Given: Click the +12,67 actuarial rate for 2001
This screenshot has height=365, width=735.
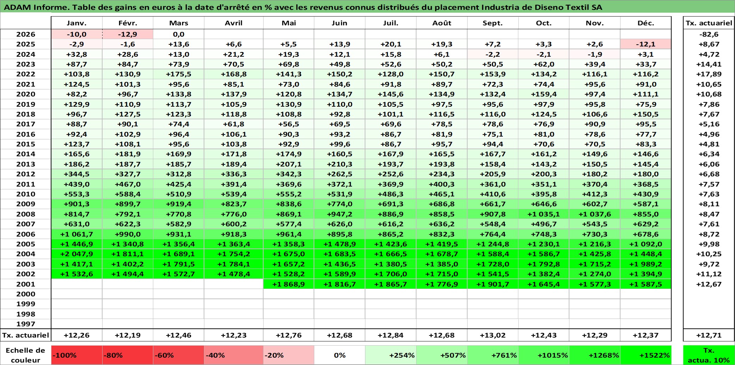Looking at the screenshot, I should [709, 284].
